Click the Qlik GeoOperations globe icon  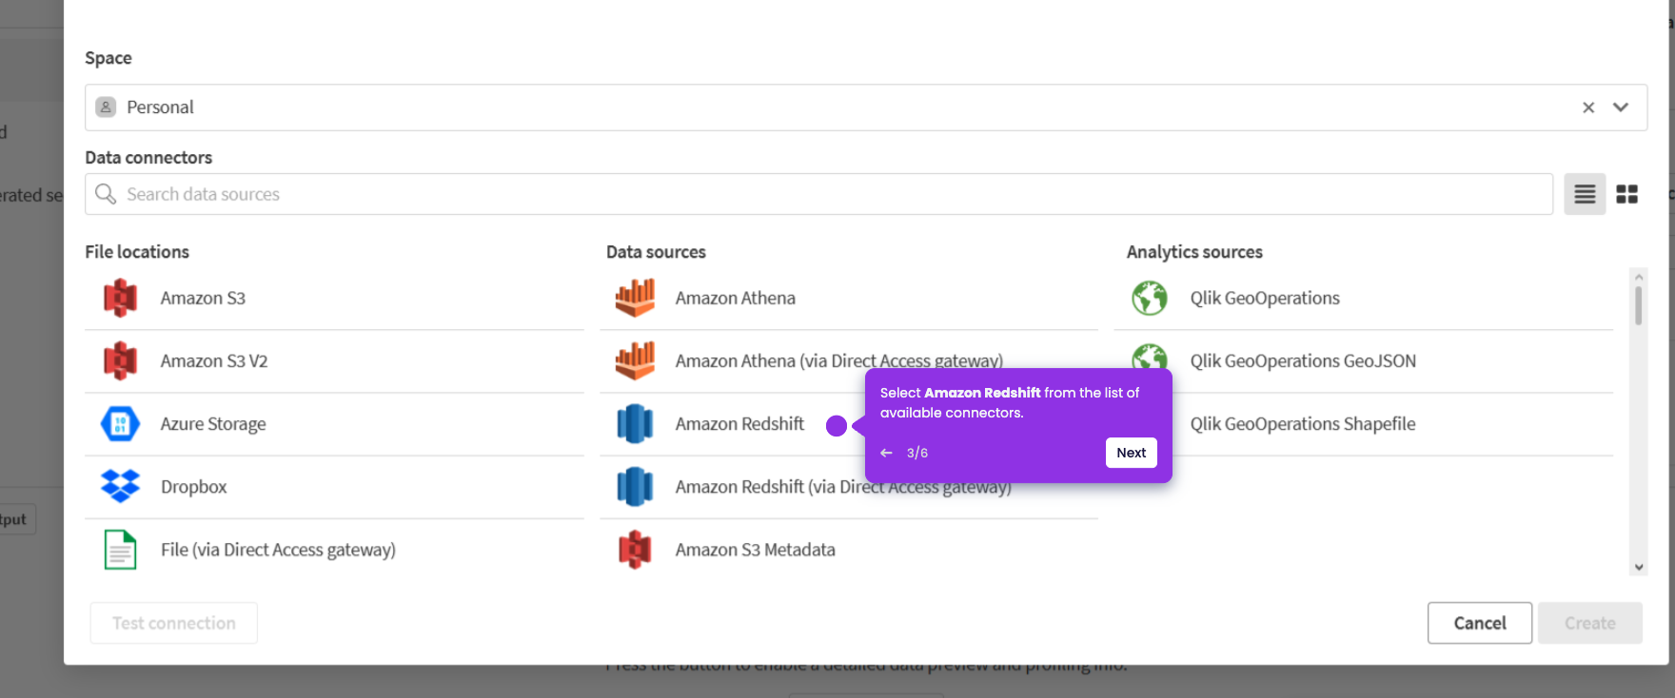1150,298
